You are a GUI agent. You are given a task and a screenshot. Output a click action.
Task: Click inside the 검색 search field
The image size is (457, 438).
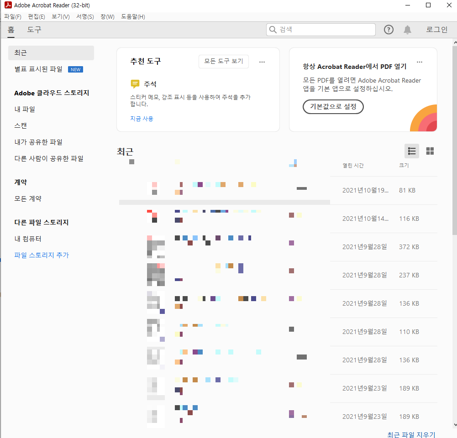pyautogui.click(x=320, y=29)
